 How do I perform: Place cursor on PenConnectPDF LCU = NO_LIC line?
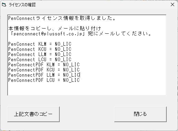(44, 80)
